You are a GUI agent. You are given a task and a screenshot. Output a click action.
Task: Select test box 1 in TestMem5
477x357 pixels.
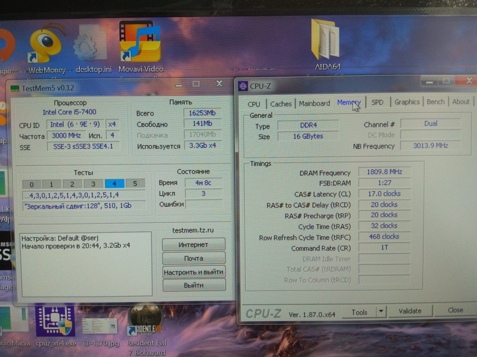tap(51, 184)
